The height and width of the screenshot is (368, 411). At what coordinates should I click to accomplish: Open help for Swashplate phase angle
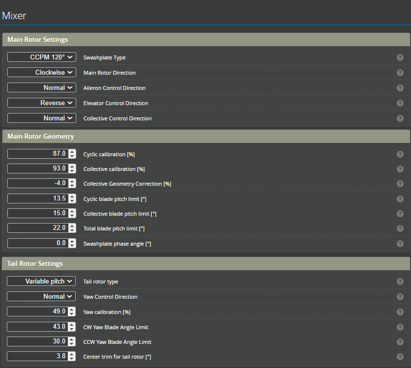pos(400,244)
